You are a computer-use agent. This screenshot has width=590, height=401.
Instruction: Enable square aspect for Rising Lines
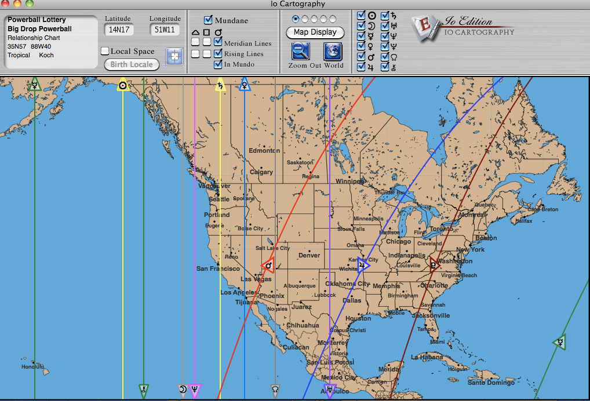point(206,54)
